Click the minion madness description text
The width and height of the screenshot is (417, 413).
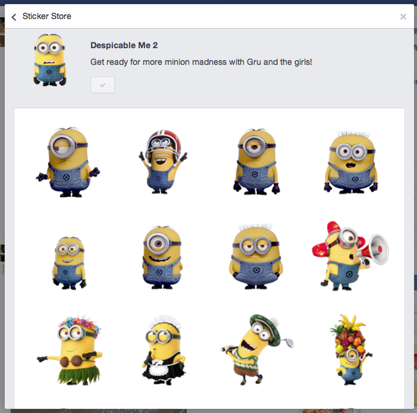(x=201, y=62)
